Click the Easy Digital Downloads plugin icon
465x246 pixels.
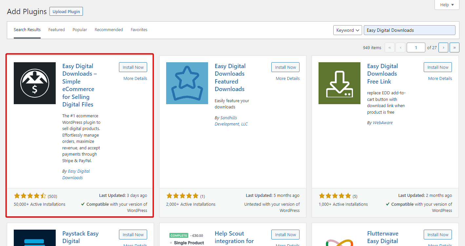[35, 83]
